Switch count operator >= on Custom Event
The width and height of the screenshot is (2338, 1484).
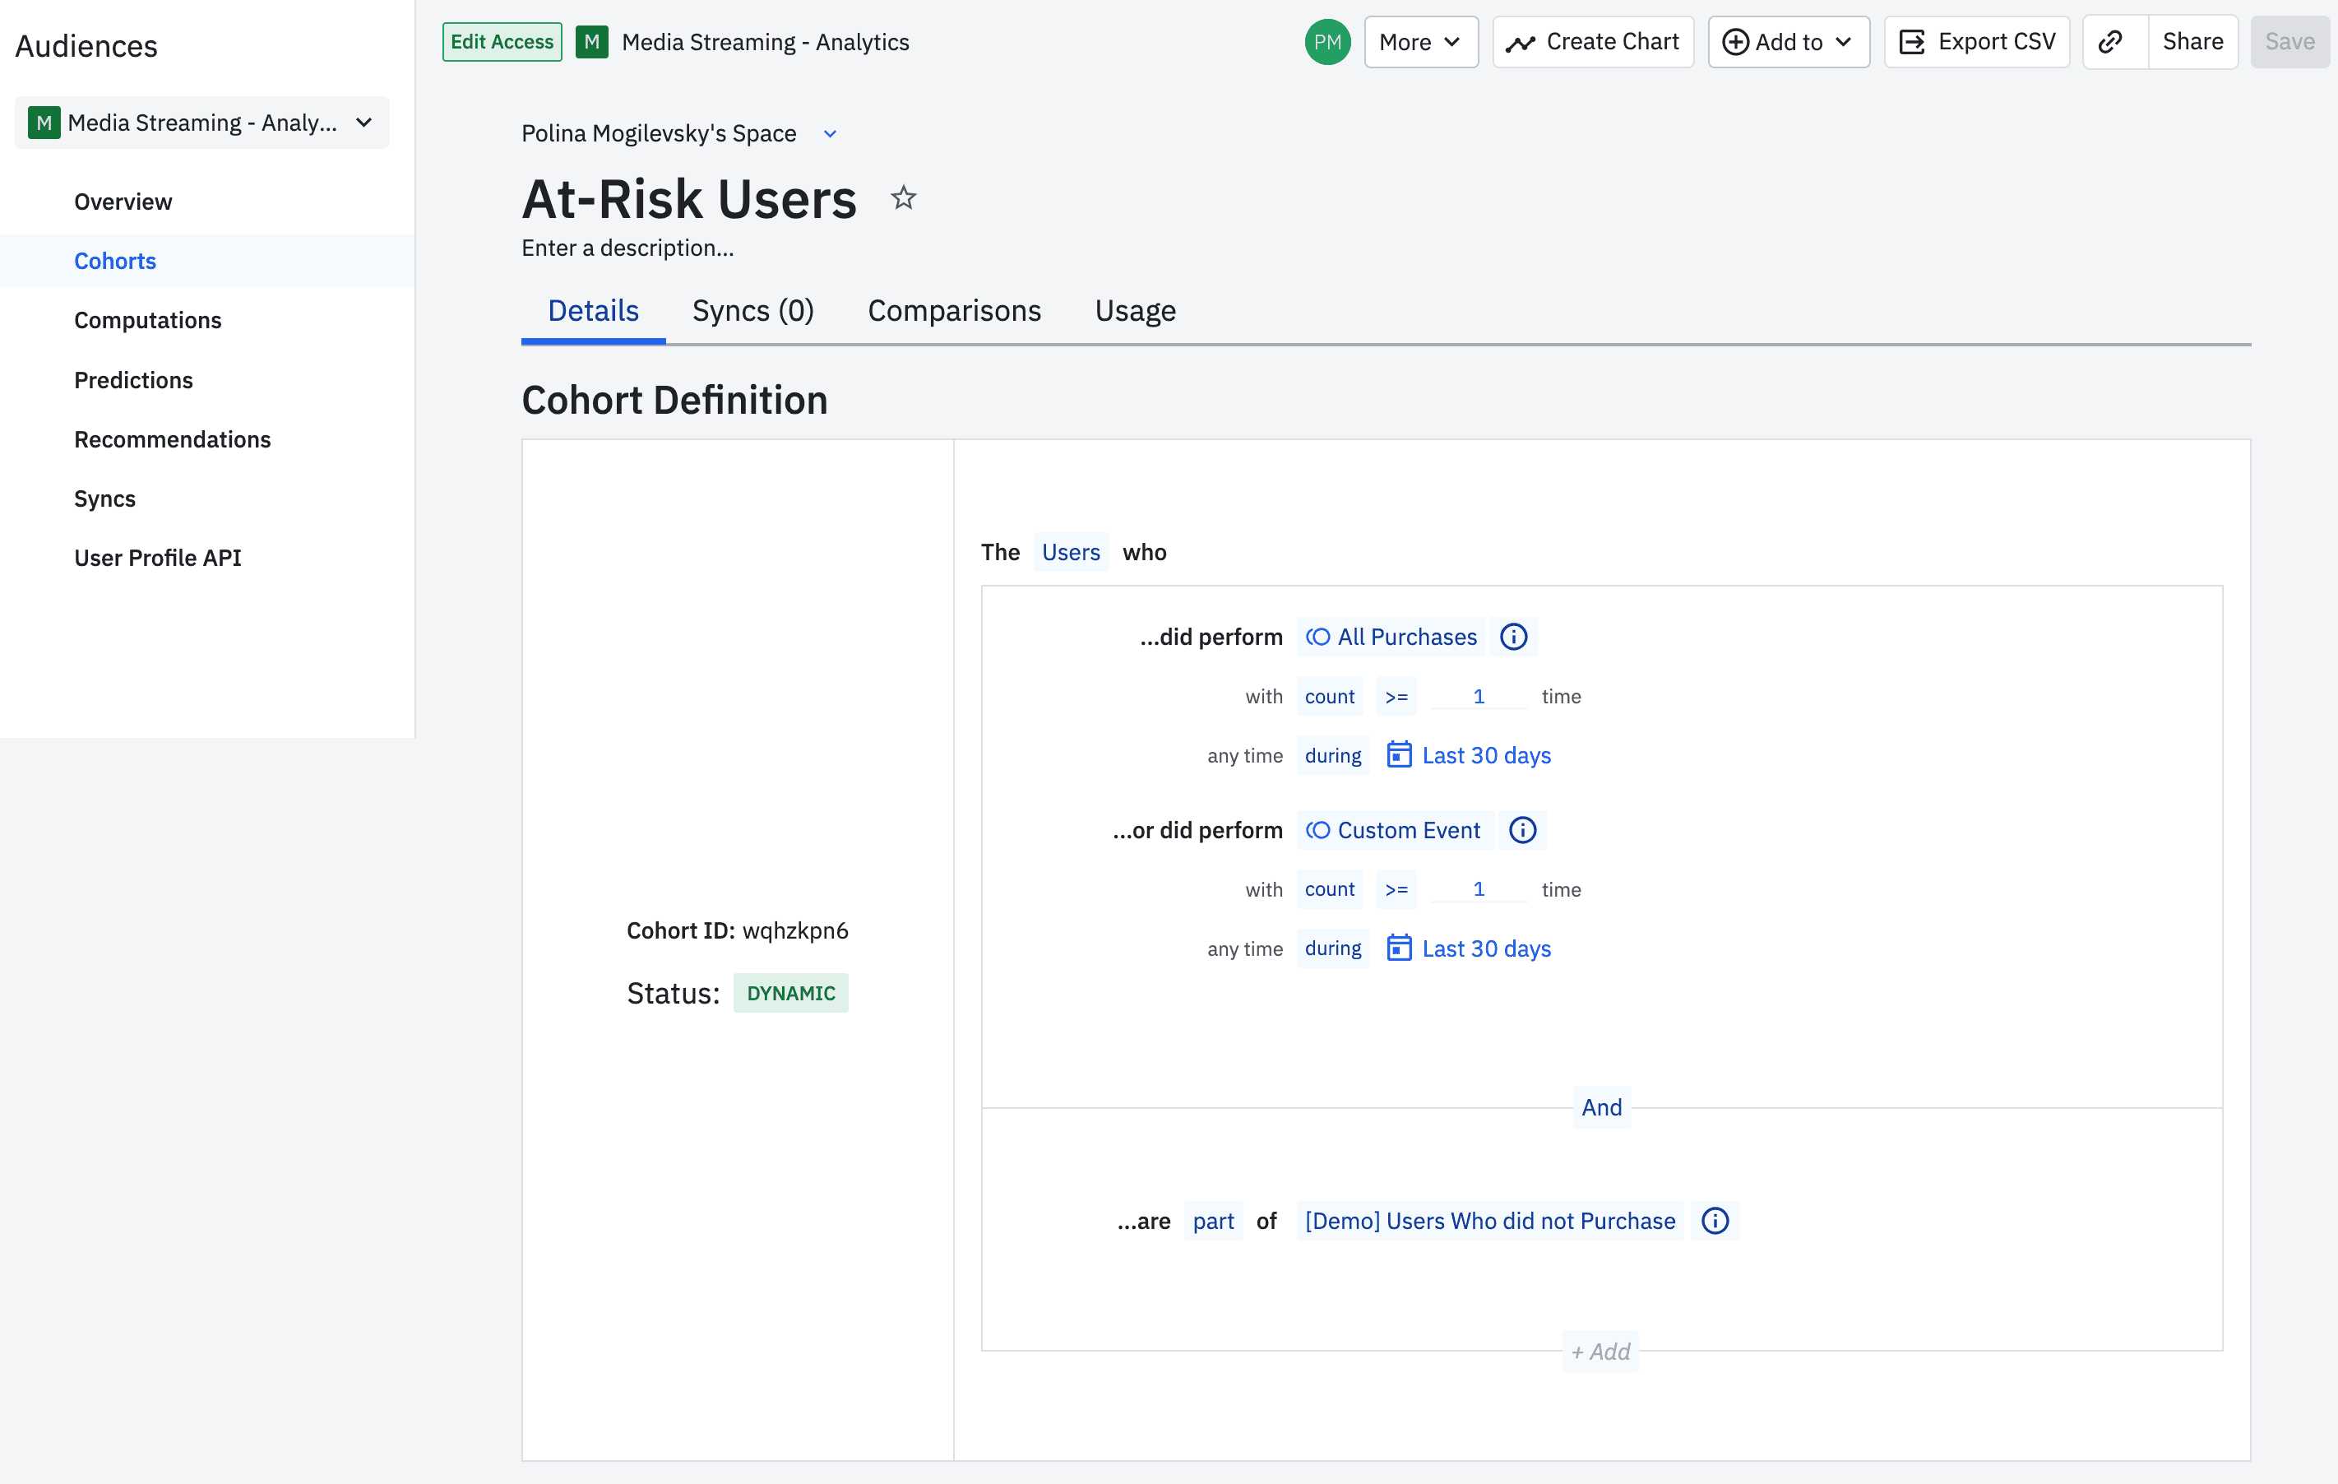coord(1396,888)
